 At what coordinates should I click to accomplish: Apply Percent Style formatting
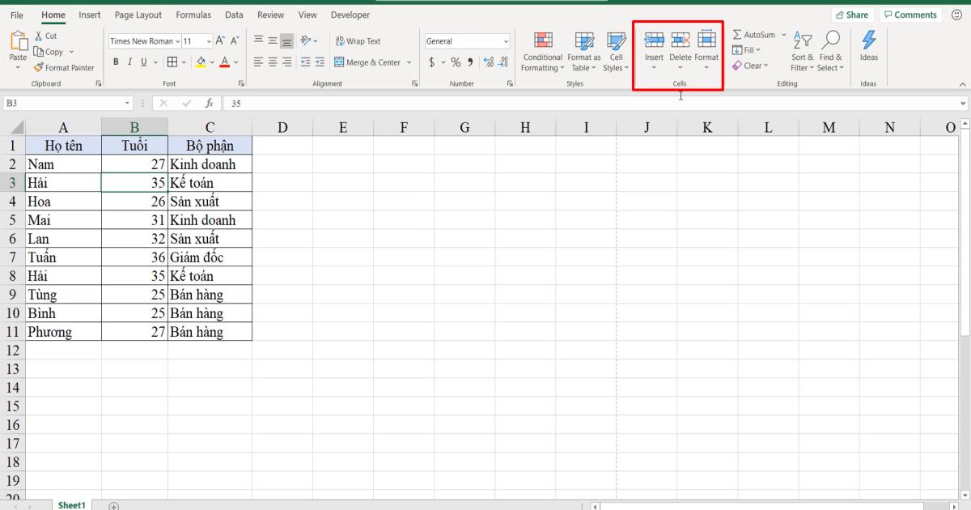456,61
